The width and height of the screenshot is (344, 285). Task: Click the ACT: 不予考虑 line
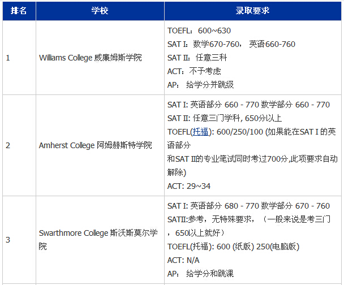tap(194, 71)
